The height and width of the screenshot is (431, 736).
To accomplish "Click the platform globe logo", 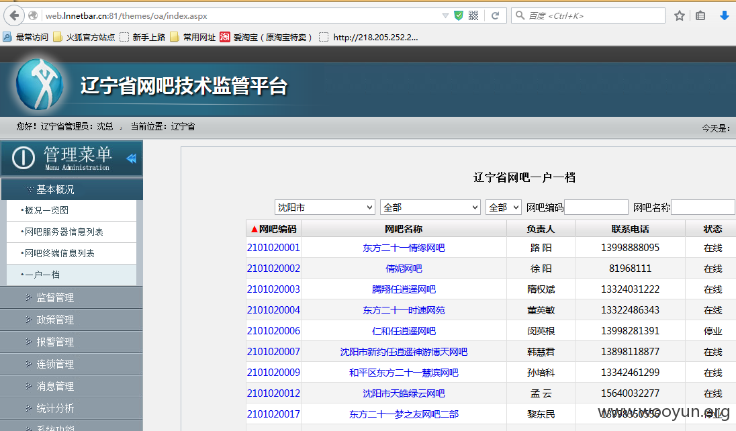I will pyautogui.click(x=40, y=85).
